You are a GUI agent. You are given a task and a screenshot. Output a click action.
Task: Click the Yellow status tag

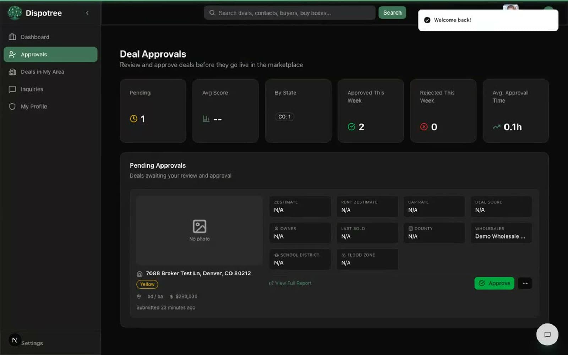(147, 284)
